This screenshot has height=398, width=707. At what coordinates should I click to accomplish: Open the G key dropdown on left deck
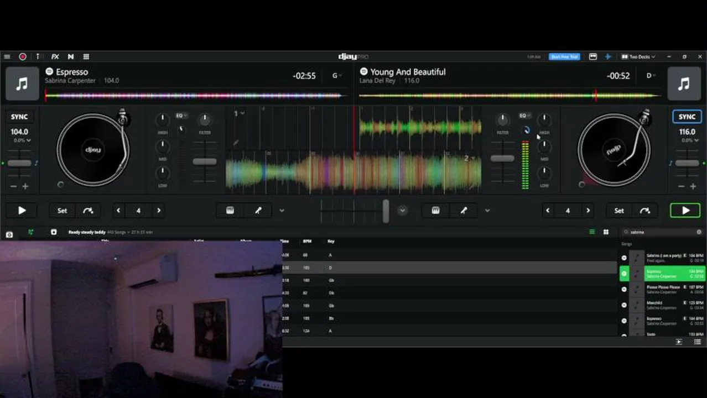(337, 76)
